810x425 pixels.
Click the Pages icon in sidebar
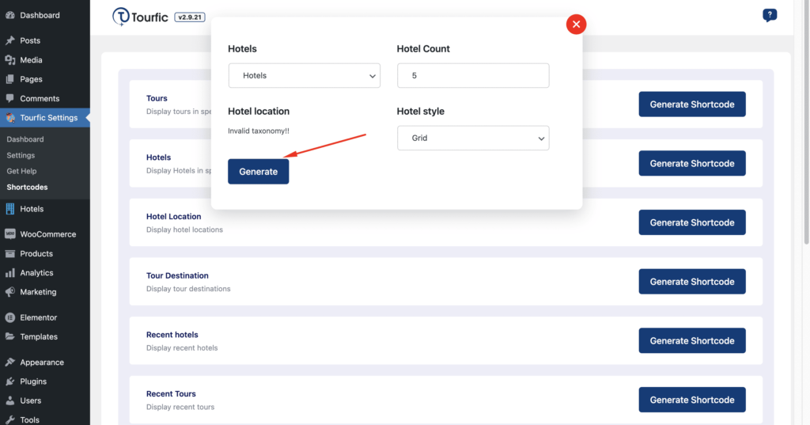point(9,79)
